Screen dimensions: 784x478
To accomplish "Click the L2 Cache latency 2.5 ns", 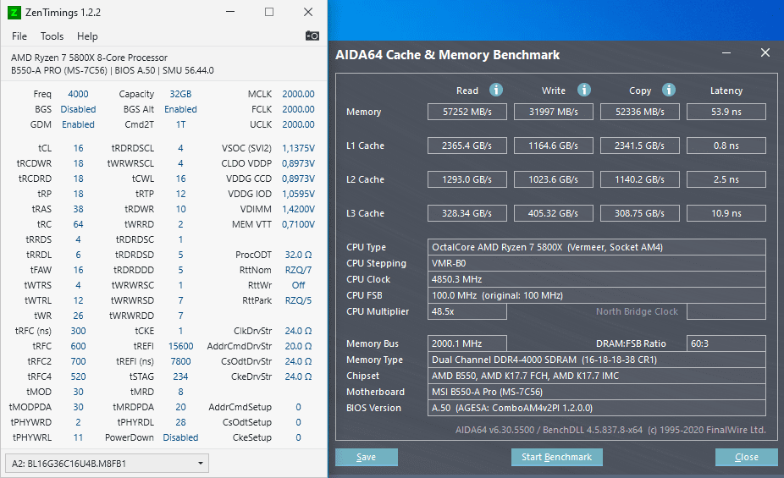I will [726, 179].
